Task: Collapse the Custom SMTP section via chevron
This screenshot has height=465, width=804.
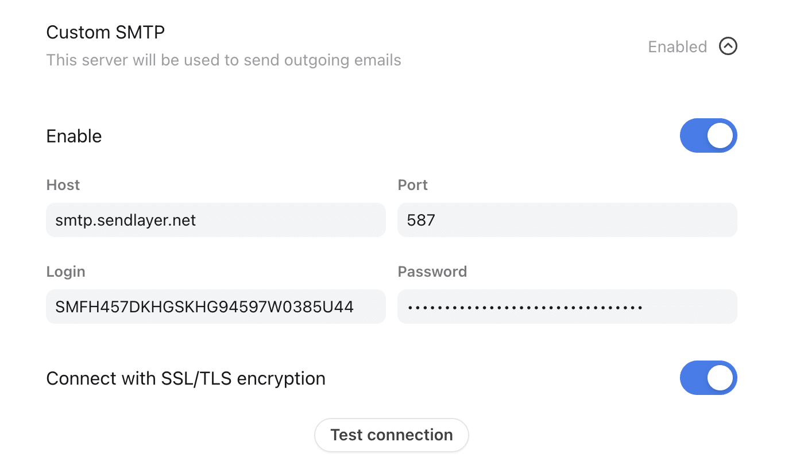Action: pos(728,46)
